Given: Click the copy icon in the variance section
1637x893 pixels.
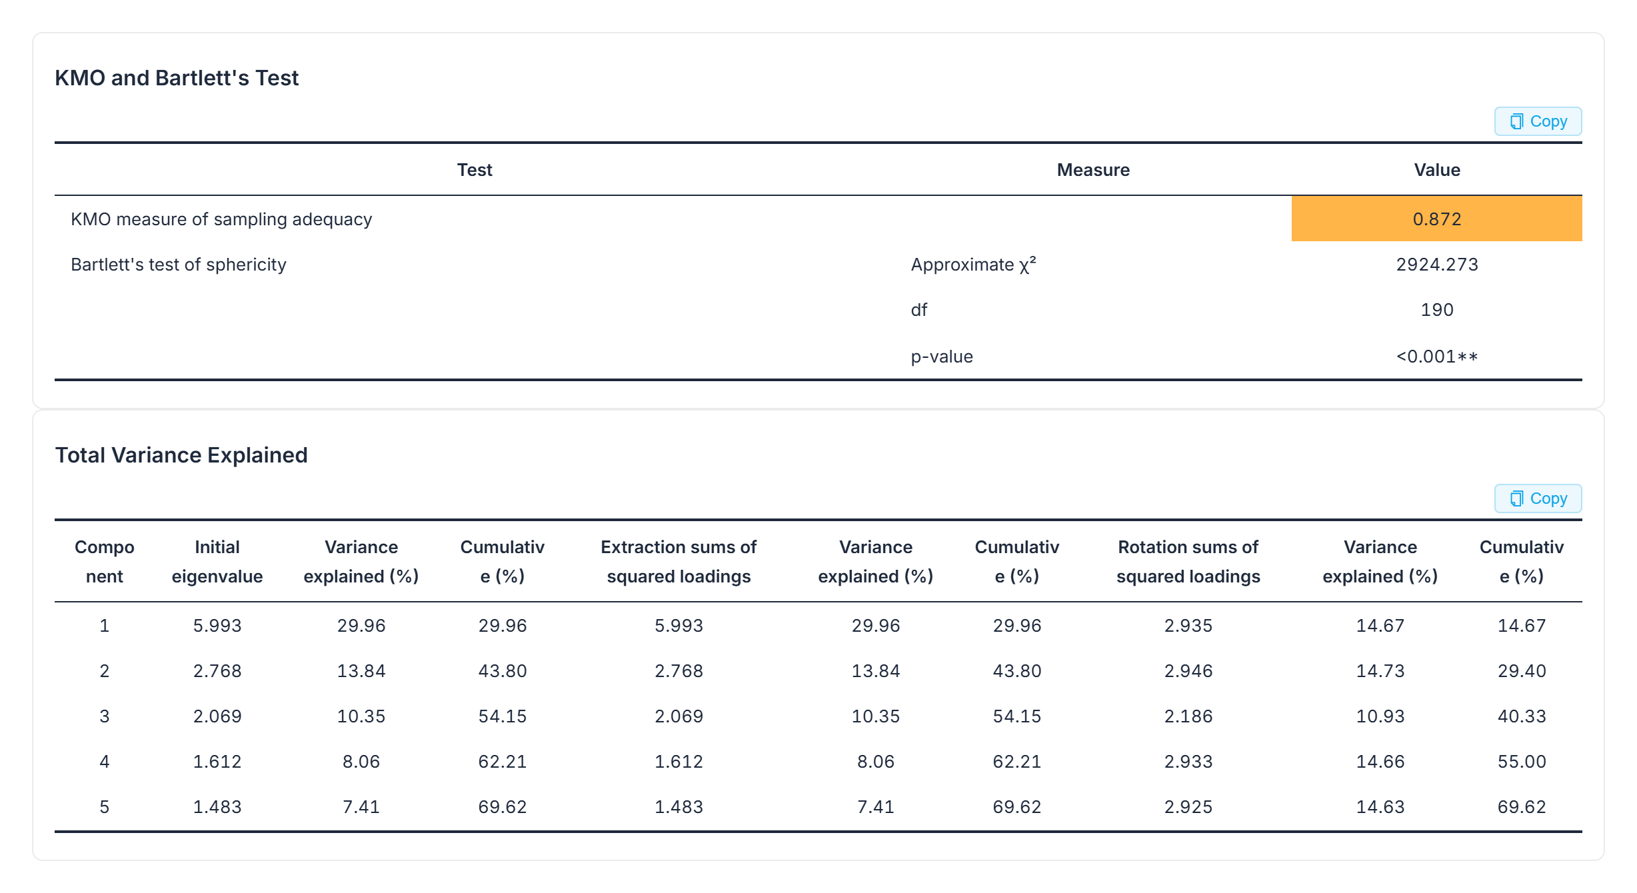Looking at the screenshot, I should [1517, 498].
